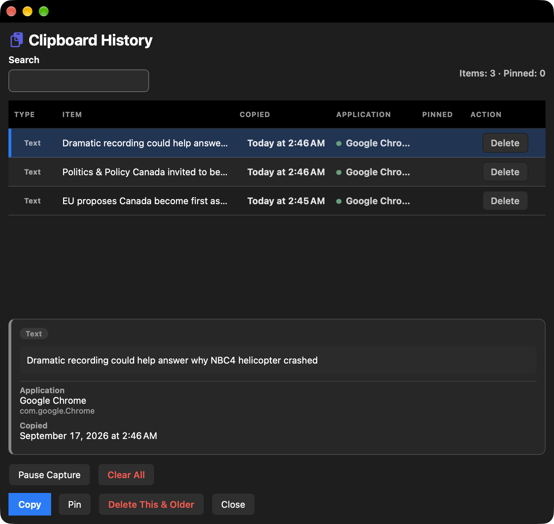Click the PINNED column header
This screenshot has height=524, width=554.
click(437, 115)
